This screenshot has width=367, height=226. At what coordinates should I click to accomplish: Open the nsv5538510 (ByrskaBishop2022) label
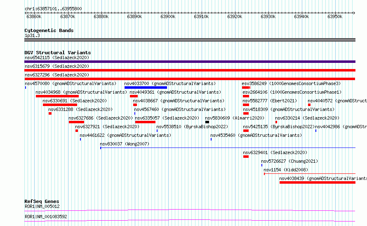192,127
